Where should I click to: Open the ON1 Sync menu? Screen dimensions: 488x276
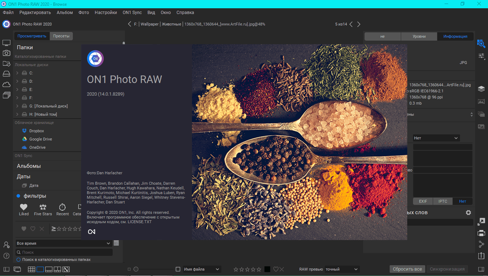[132, 12]
